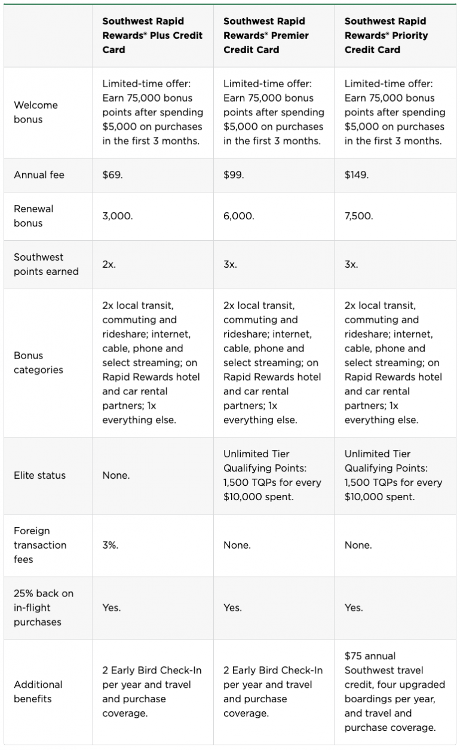Select the Bonus categories row label

coord(38,363)
